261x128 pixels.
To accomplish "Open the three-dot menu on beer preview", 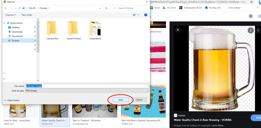I will click(251, 30).
